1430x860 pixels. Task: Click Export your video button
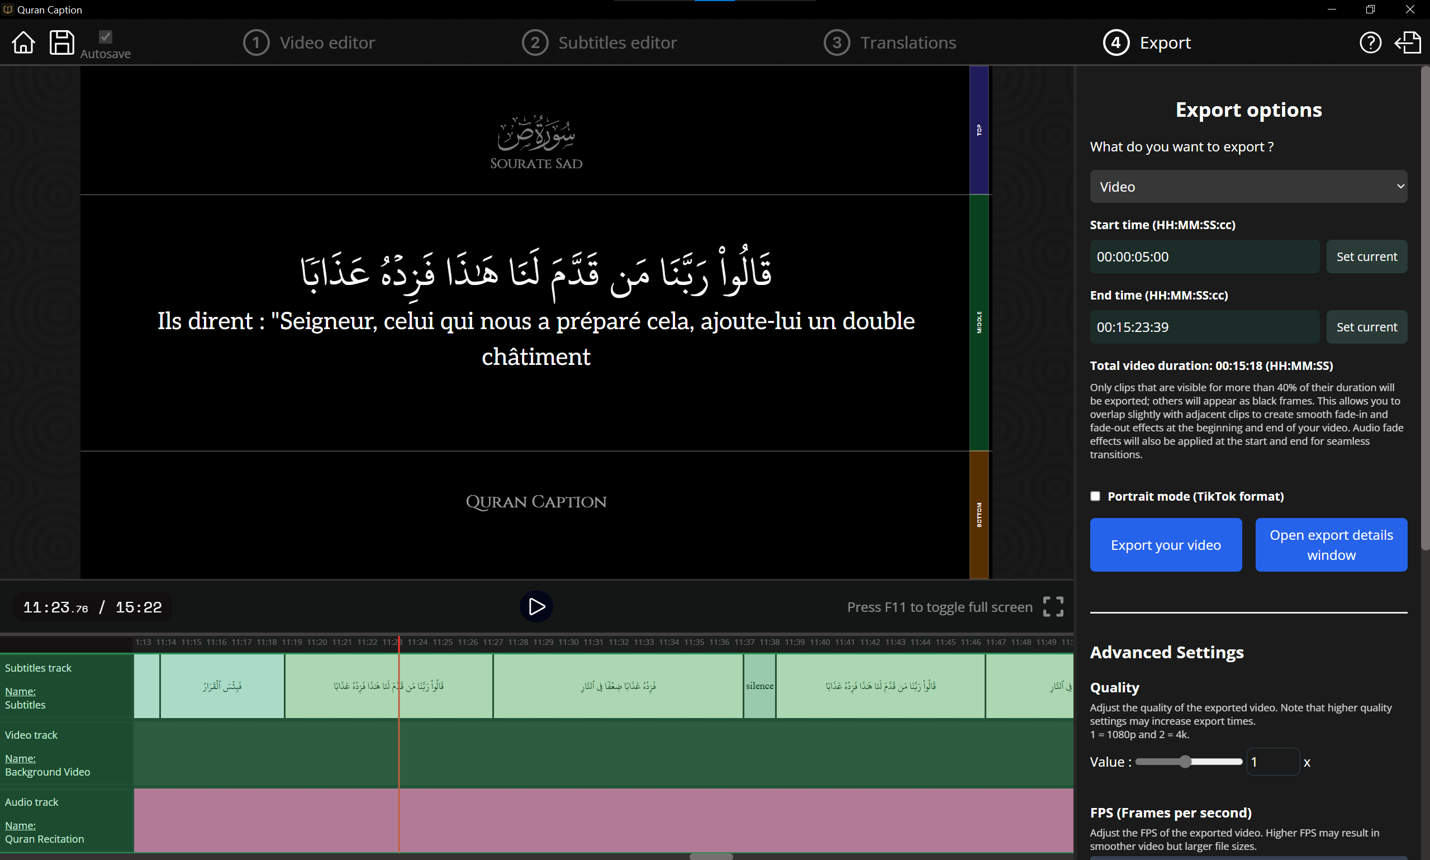(1165, 545)
